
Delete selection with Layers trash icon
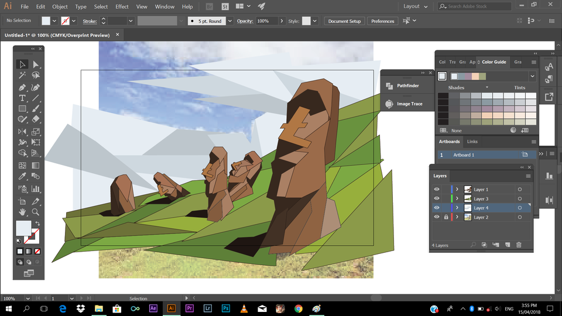[518, 245]
